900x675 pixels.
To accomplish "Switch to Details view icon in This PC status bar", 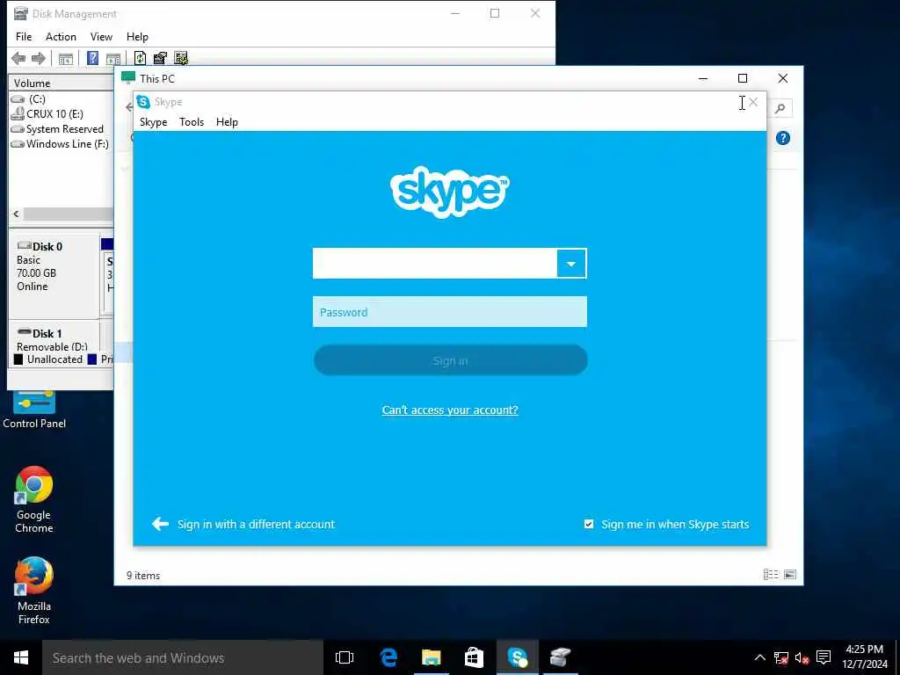I will [770, 575].
